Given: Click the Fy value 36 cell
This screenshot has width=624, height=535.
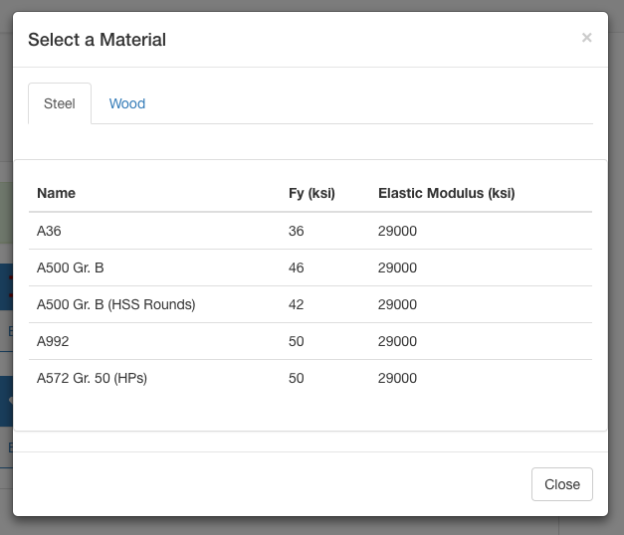Looking at the screenshot, I should [297, 231].
